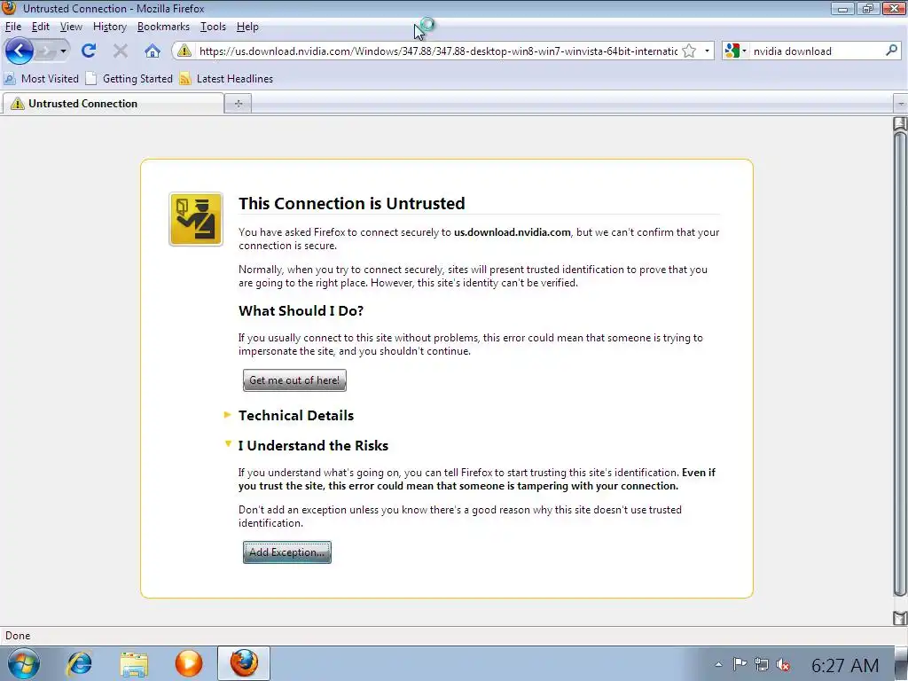Screen dimensions: 908x681
Task: Click the bold us.download.nvidia.com text
Action: tap(512, 232)
